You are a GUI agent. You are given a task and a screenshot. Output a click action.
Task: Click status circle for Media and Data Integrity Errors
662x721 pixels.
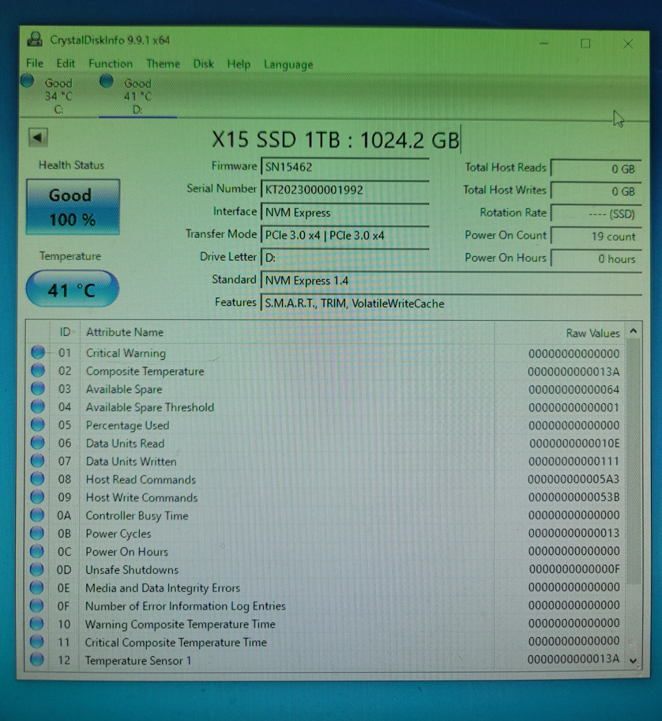coord(37,587)
